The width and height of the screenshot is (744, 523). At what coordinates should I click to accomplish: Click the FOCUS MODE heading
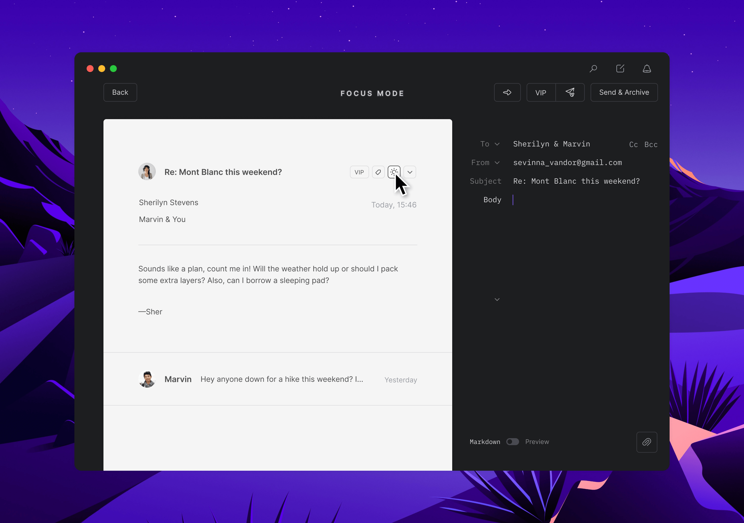tap(372, 93)
